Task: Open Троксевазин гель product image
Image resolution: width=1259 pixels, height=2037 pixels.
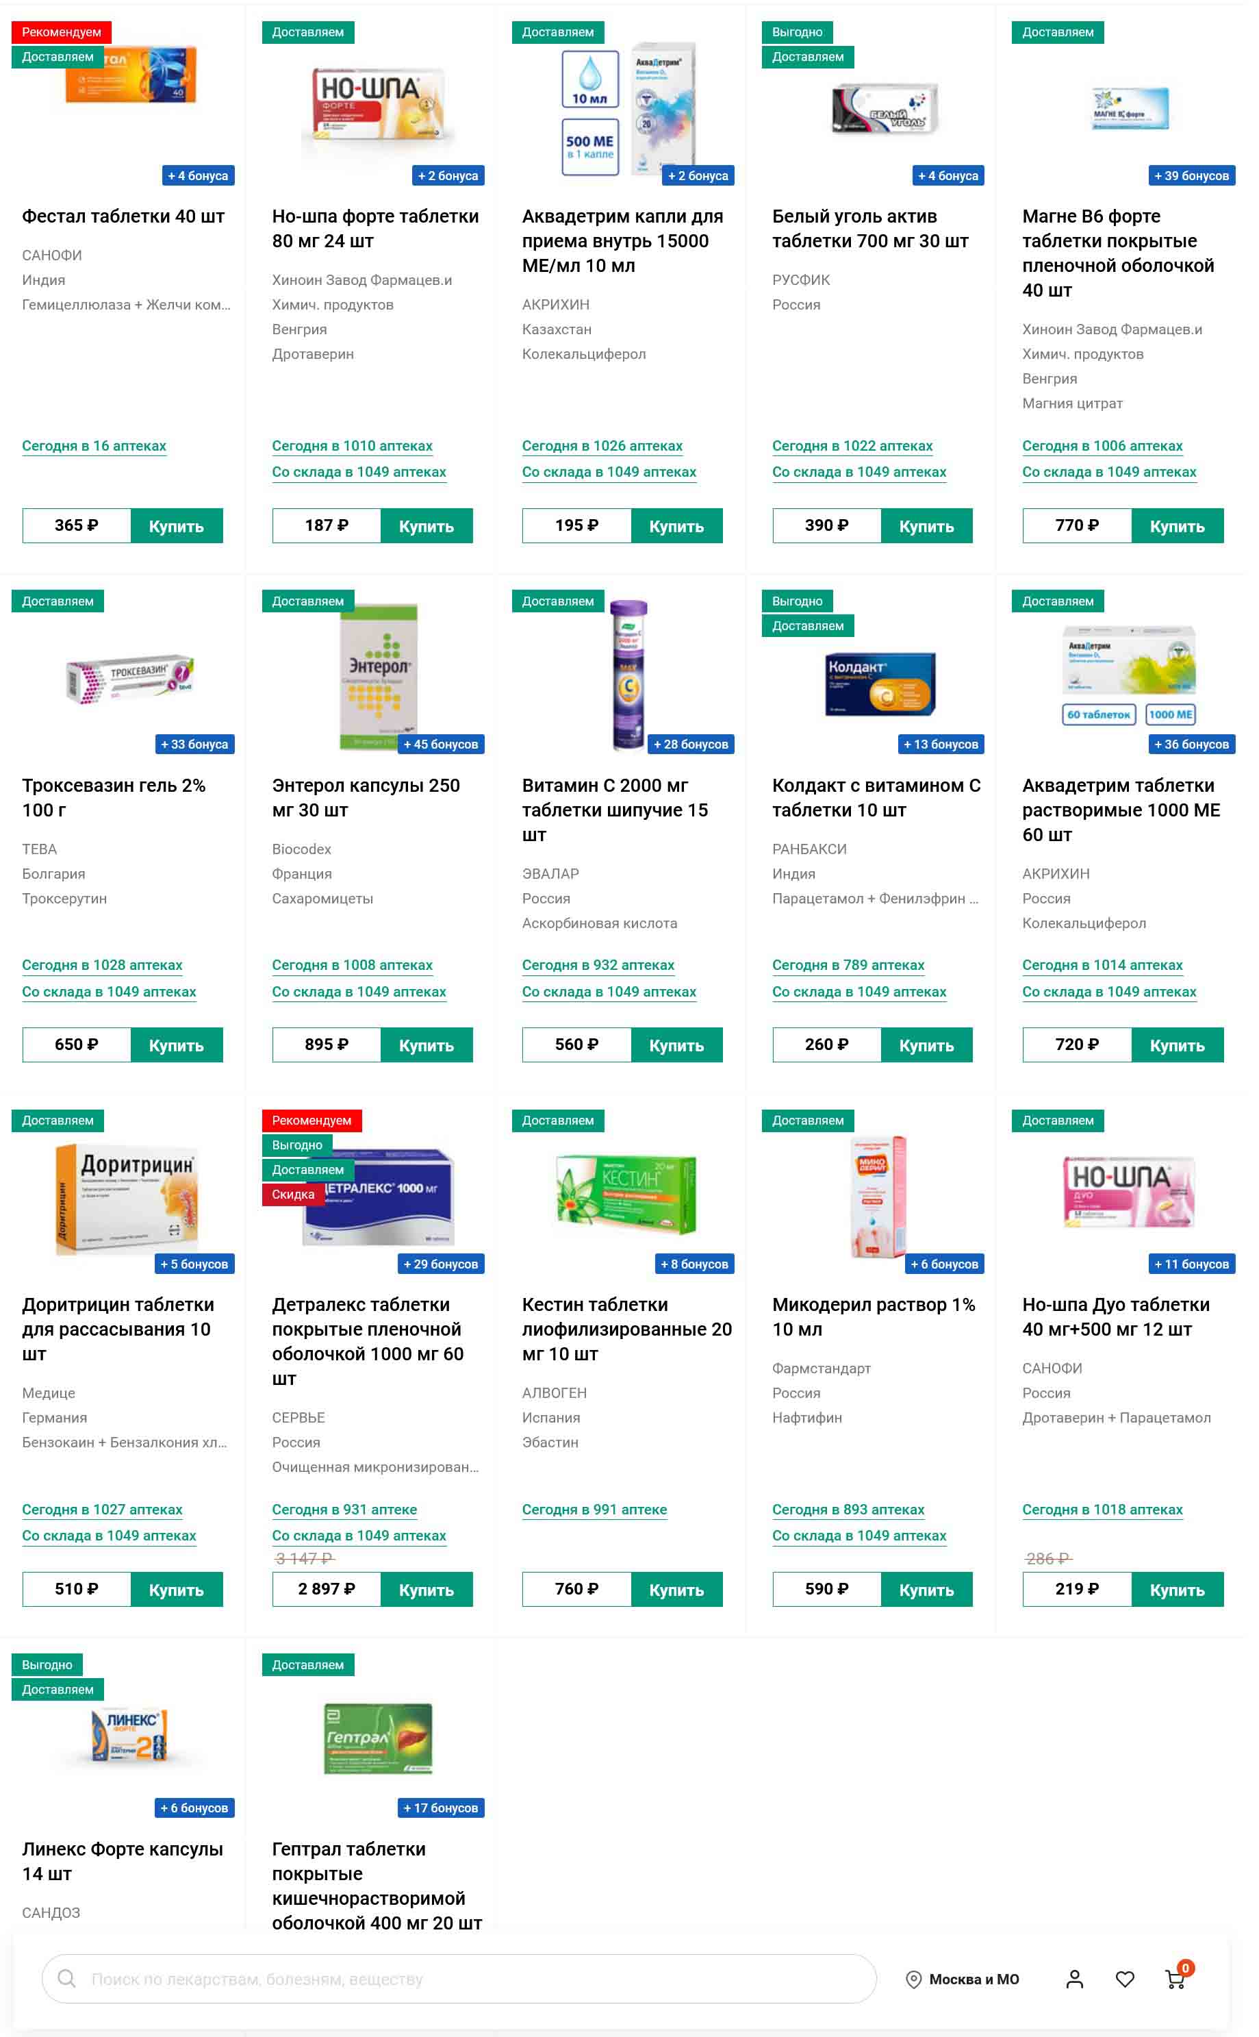Action: (131, 677)
